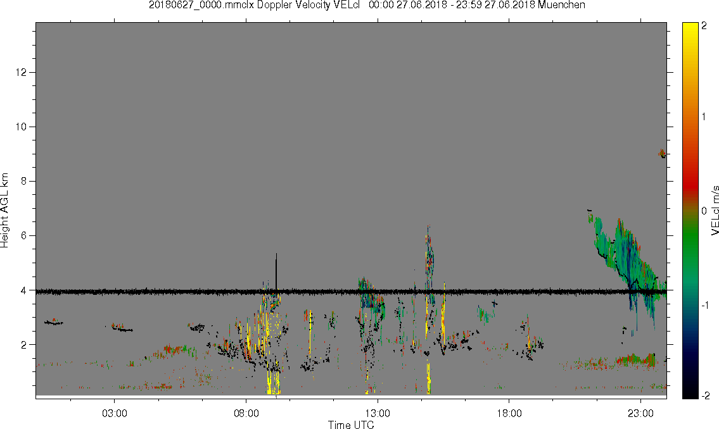Click the plot title '20180627_0000.mmclx Doppler Velocity VELcl'
Image resolution: width=719 pixels, height=429 pixels.
click(255, 5)
